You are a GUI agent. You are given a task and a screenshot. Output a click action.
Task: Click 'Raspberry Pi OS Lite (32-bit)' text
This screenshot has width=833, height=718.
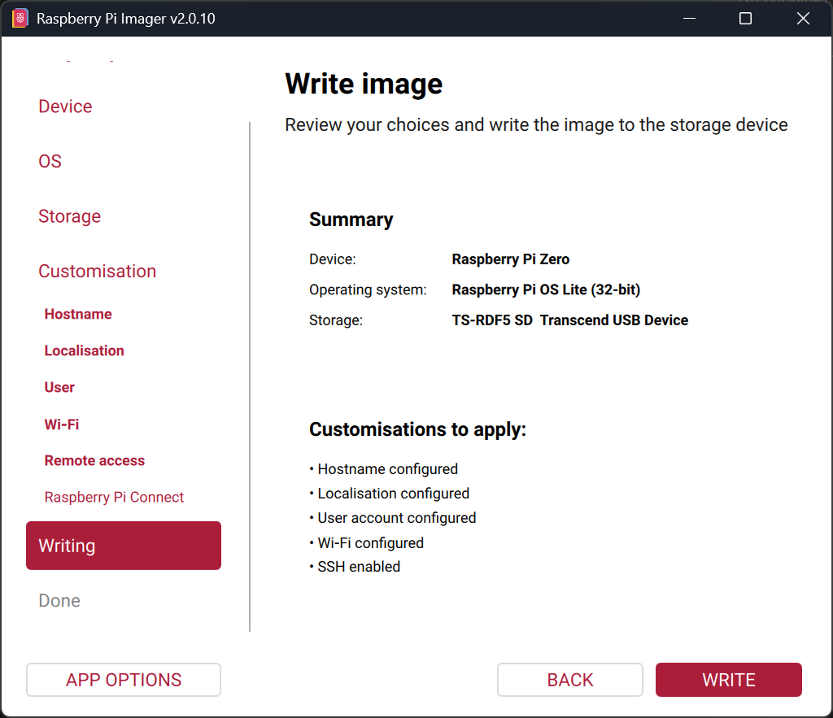pyautogui.click(x=546, y=289)
